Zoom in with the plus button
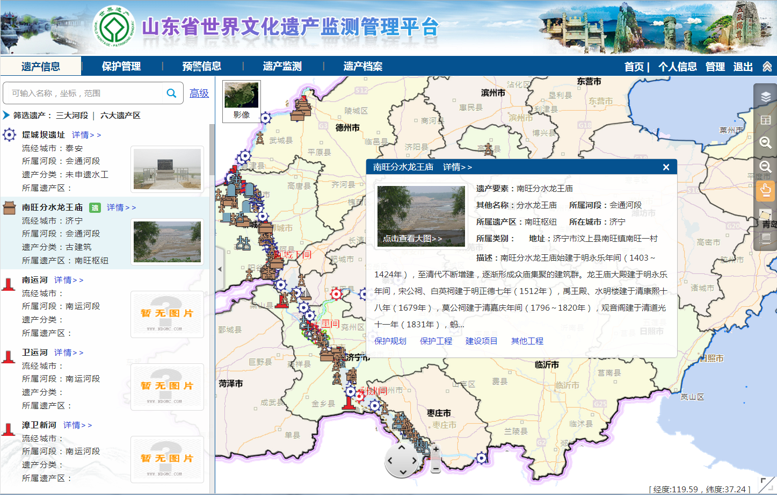The image size is (777, 495). [436, 449]
